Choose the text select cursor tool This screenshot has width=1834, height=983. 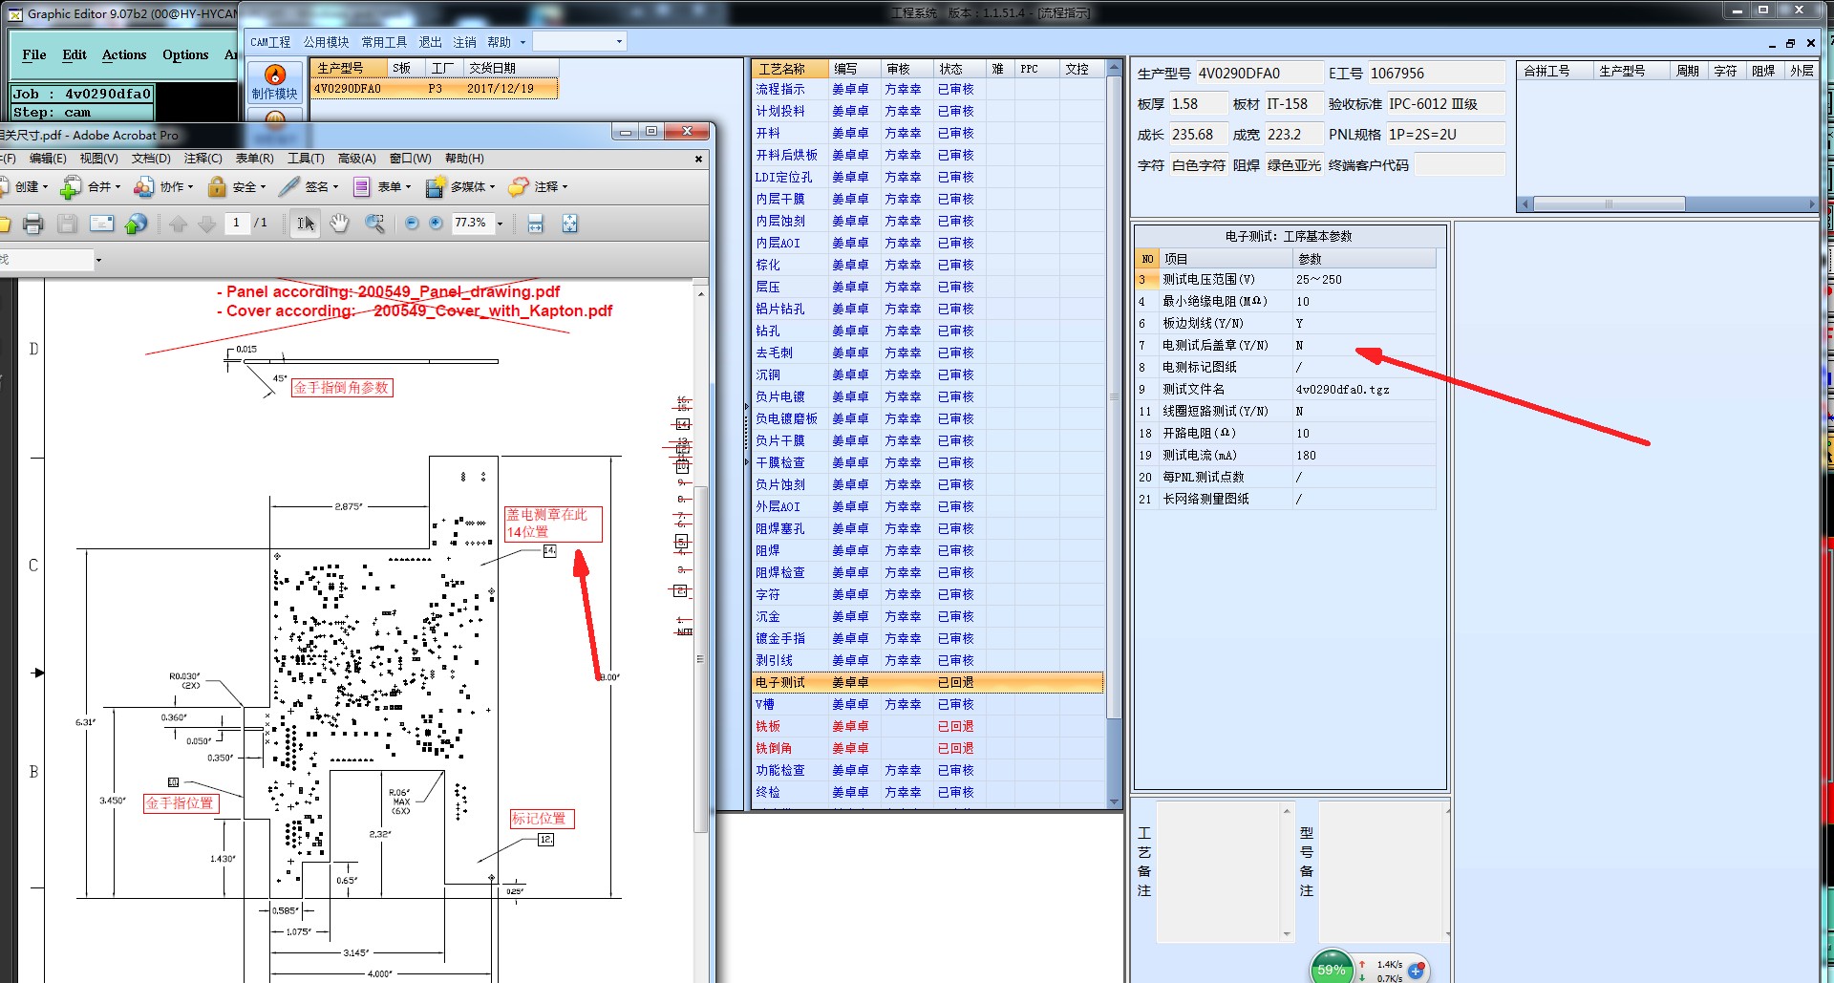point(306,224)
